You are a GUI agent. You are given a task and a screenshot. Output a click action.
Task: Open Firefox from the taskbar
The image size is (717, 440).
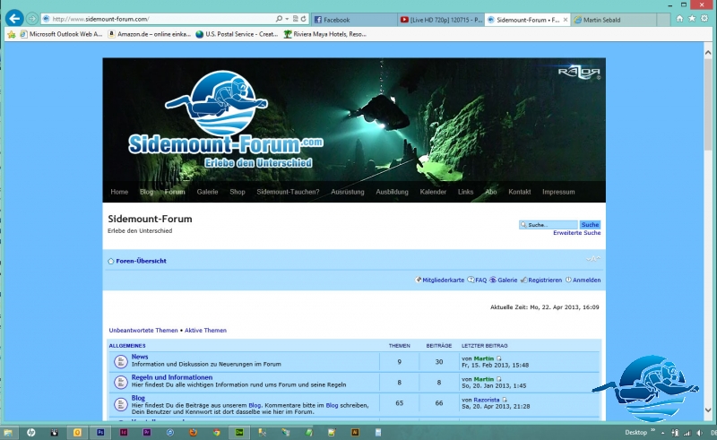[193, 432]
